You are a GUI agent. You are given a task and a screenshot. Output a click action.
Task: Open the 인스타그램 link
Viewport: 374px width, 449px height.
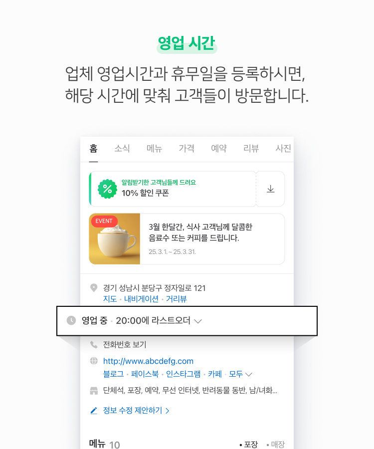click(x=183, y=374)
